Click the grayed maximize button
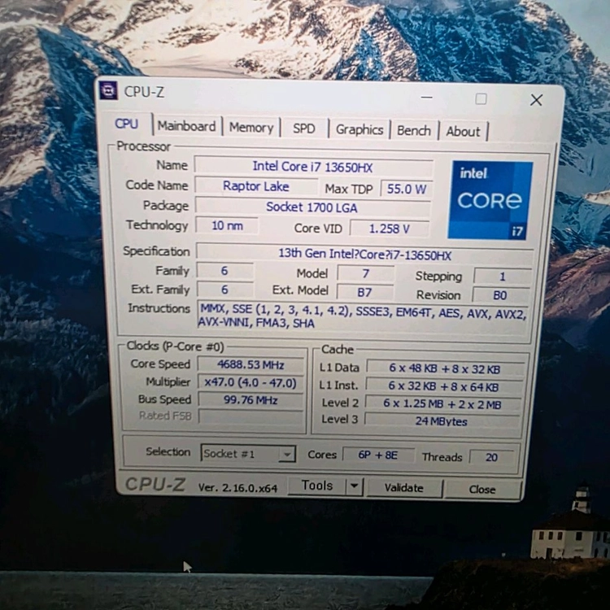Image resolution: width=610 pixels, height=610 pixels. point(481,98)
